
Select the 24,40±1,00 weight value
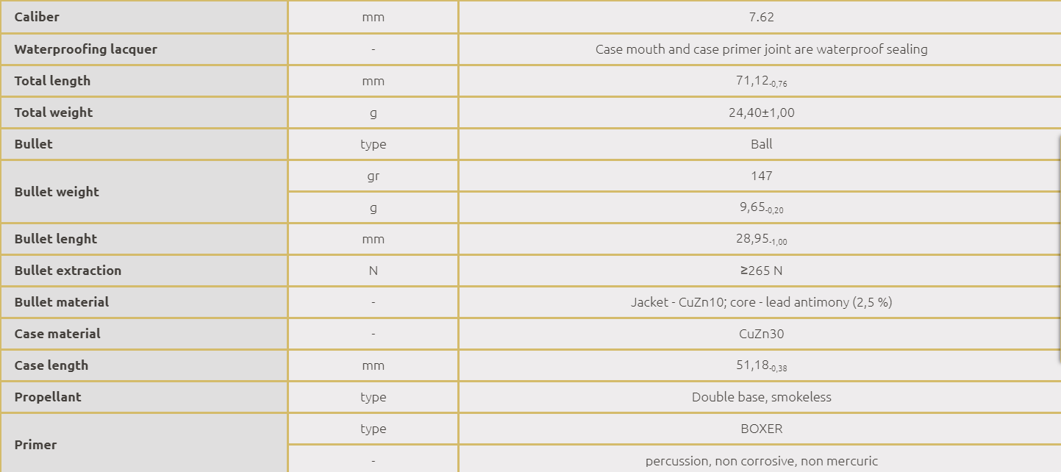761,112
